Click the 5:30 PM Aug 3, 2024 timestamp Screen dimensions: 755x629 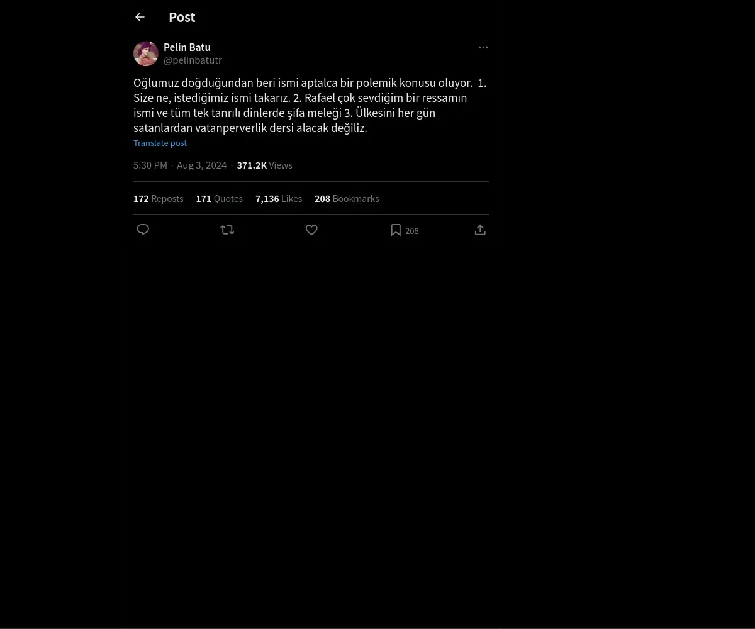[180, 165]
